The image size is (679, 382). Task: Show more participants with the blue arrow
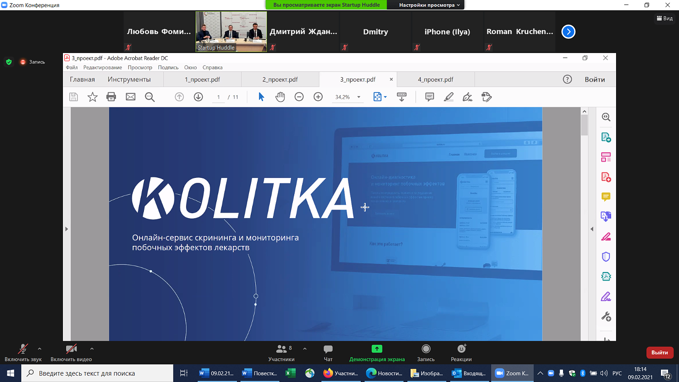click(x=568, y=32)
